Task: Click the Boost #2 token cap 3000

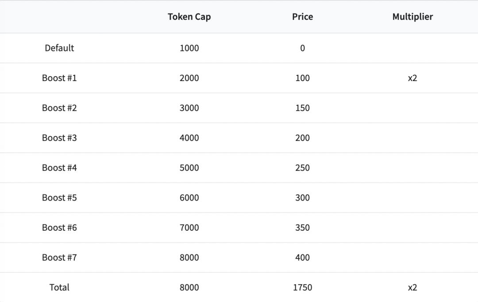Action: [189, 108]
